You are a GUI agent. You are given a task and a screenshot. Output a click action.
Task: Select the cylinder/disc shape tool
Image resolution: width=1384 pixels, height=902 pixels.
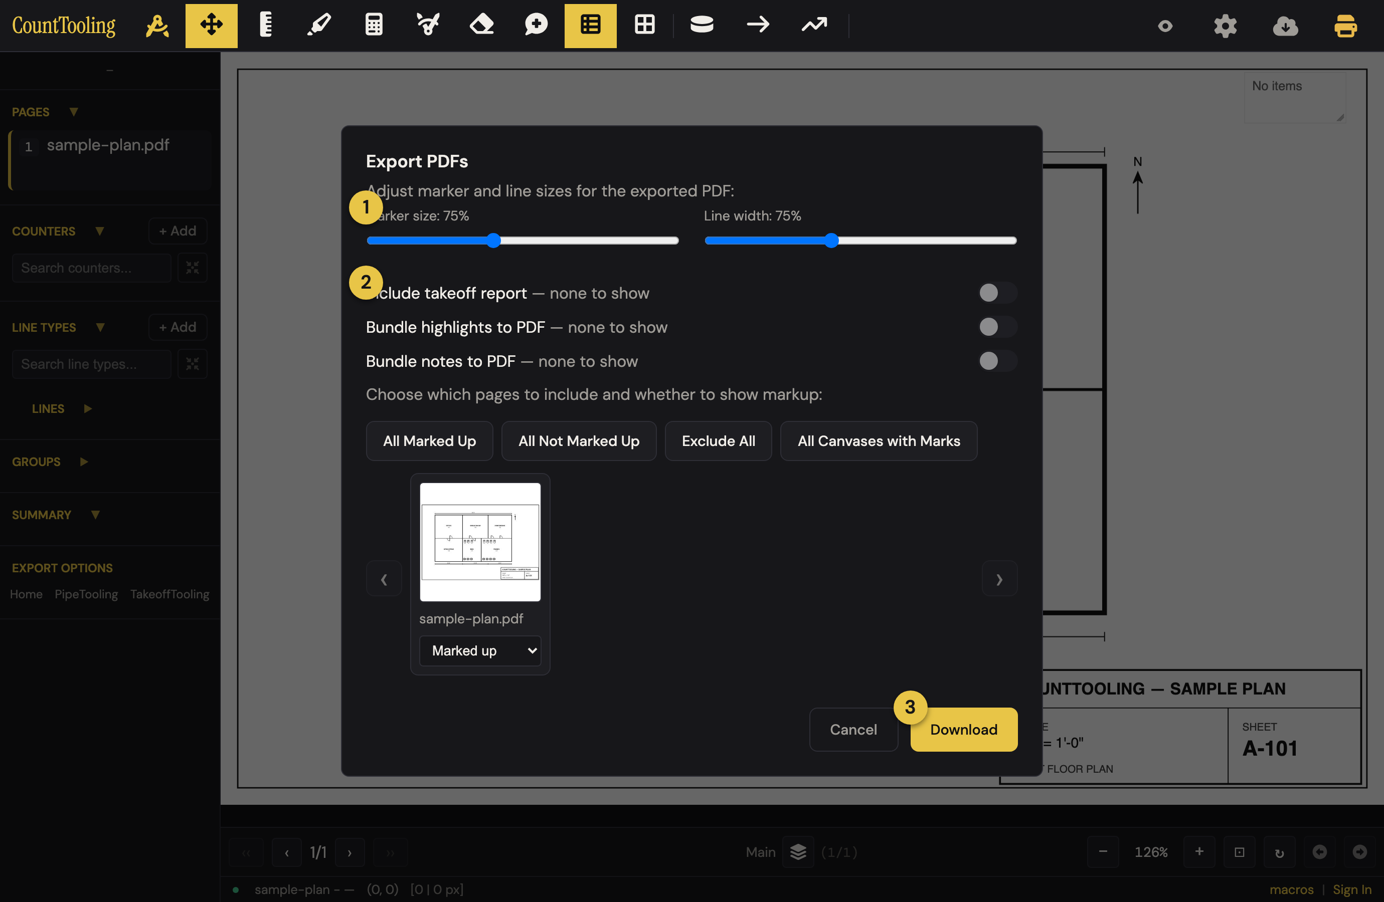click(702, 25)
